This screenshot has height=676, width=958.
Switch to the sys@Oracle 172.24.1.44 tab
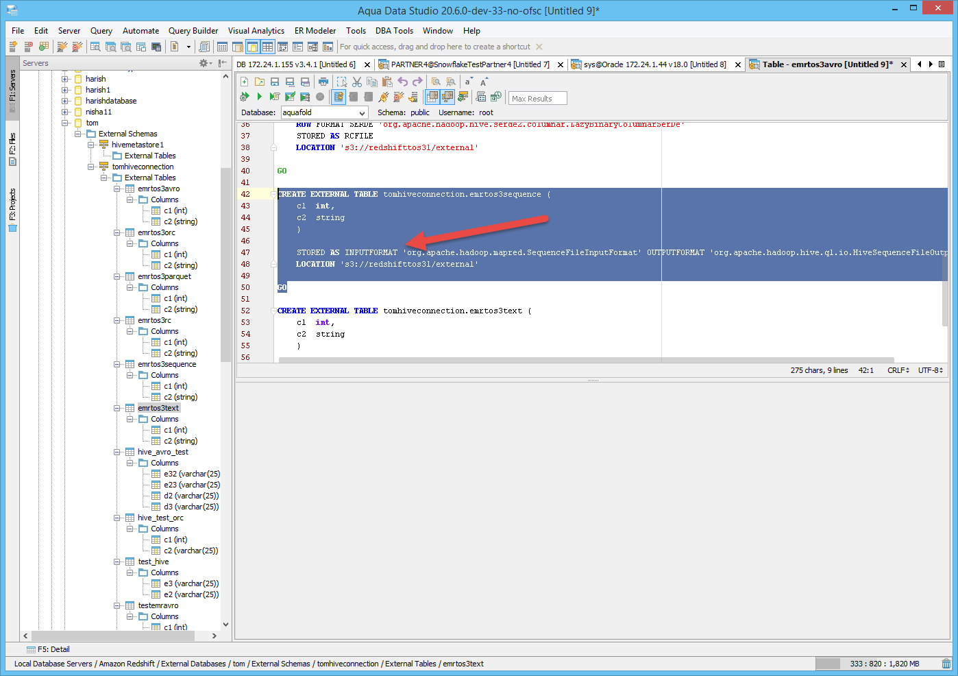pyautogui.click(x=655, y=64)
